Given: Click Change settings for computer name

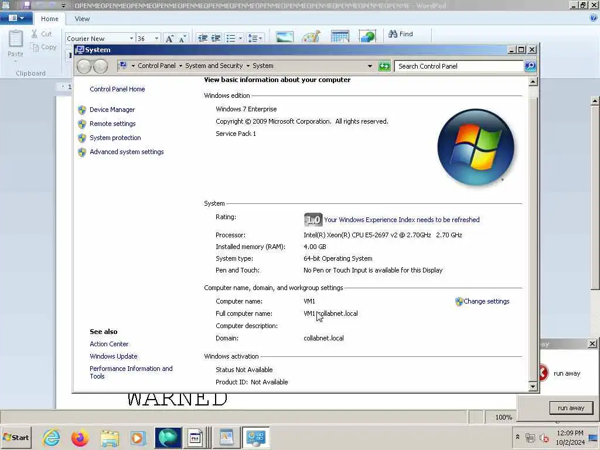Looking at the screenshot, I should pyautogui.click(x=486, y=301).
